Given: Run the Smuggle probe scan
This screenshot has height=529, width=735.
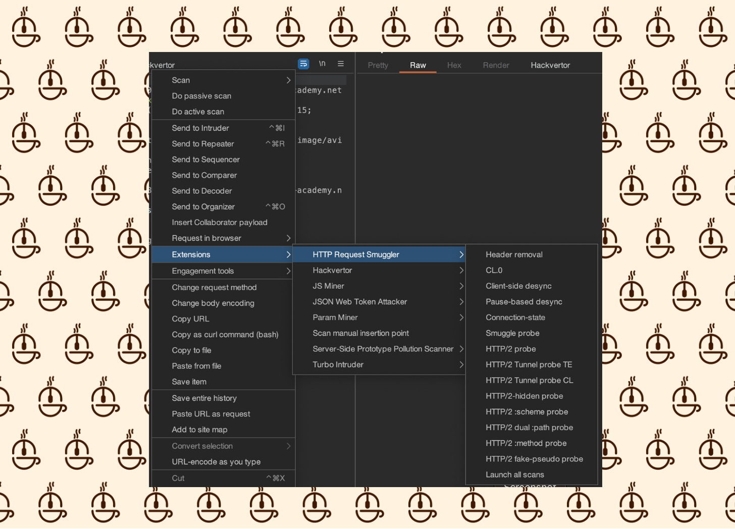Looking at the screenshot, I should tap(532, 333).
